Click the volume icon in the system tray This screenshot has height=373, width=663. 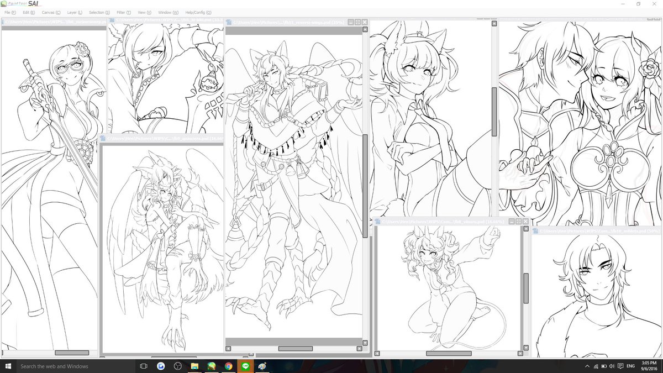point(612,366)
